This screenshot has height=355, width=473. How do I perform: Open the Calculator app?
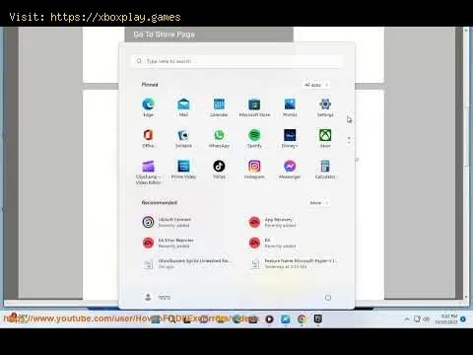point(325,170)
